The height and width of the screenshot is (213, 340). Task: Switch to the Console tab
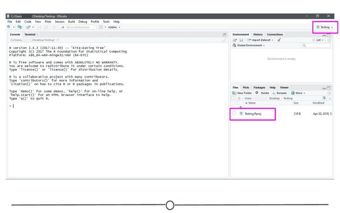pos(15,34)
